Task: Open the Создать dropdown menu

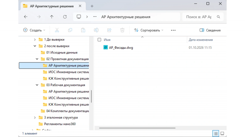Action: (34, 30)
